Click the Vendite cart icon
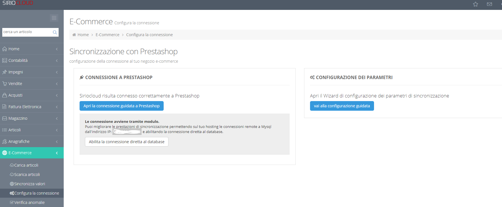 pos(5,84)
